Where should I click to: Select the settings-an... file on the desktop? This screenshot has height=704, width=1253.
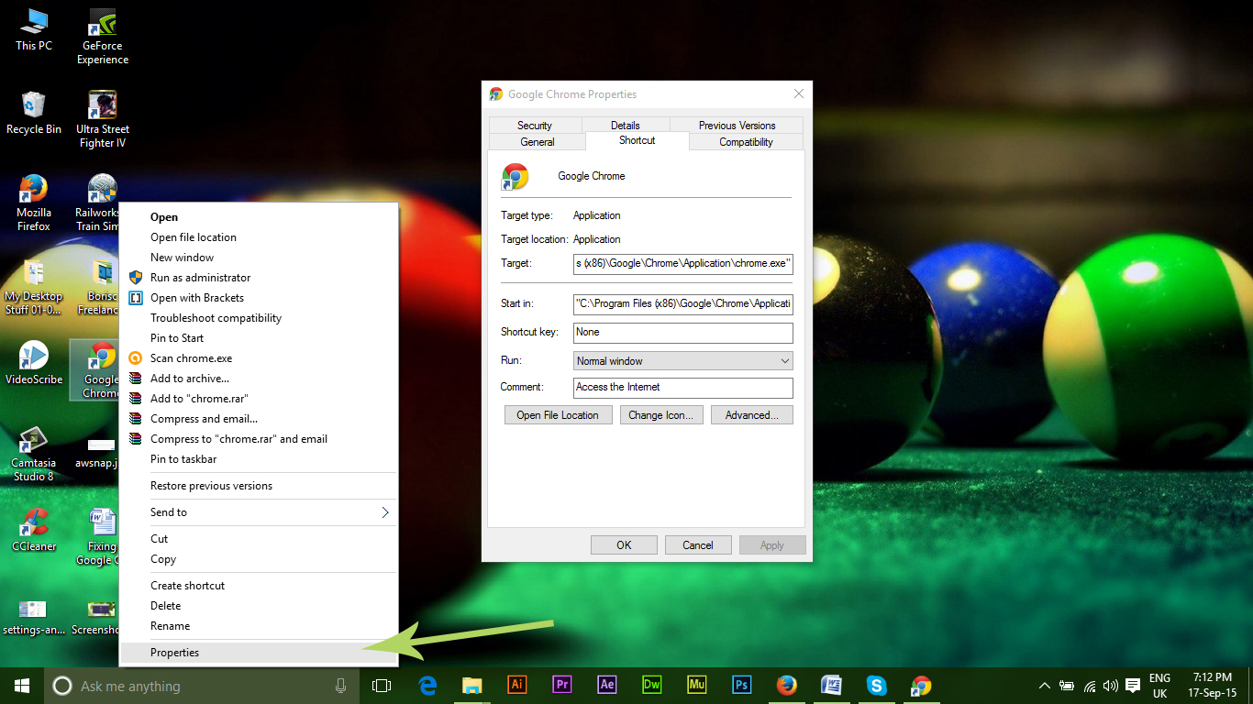pyautogui.click(x=34, y=617)
